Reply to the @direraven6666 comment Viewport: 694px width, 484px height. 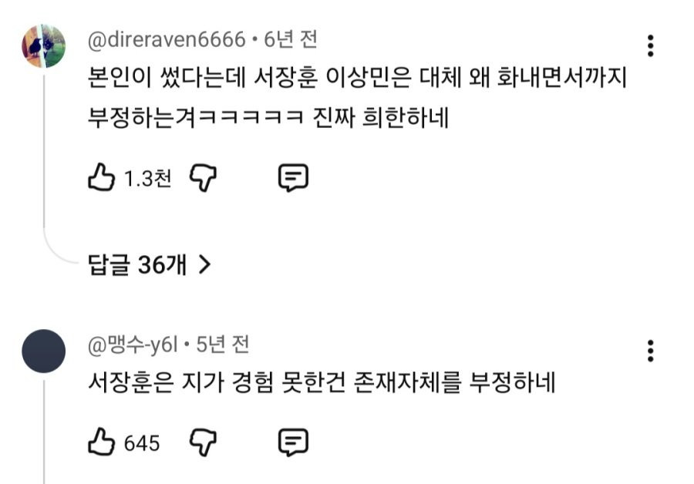coord(293,178)
